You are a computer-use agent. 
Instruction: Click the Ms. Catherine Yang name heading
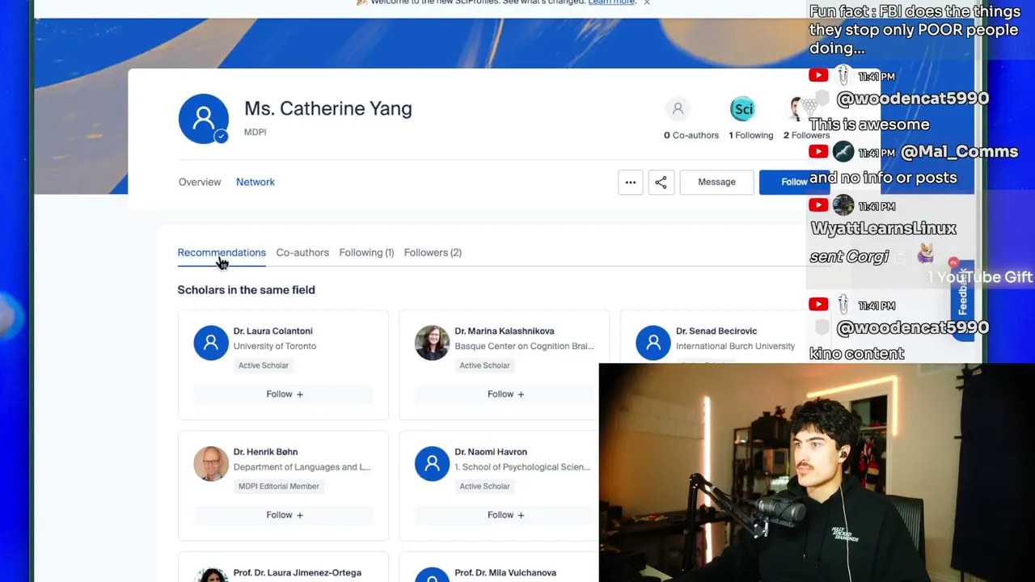pos(328,108)
